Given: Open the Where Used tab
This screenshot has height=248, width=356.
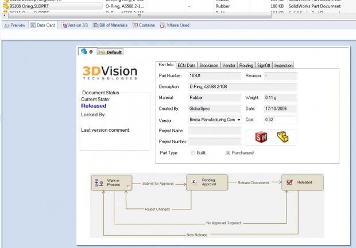Looking at the screenshot, I should [175, 25].
